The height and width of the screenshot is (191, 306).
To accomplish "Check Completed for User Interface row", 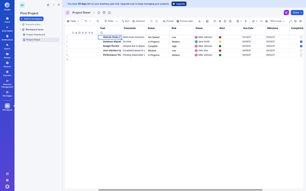I will coord(301,51).
